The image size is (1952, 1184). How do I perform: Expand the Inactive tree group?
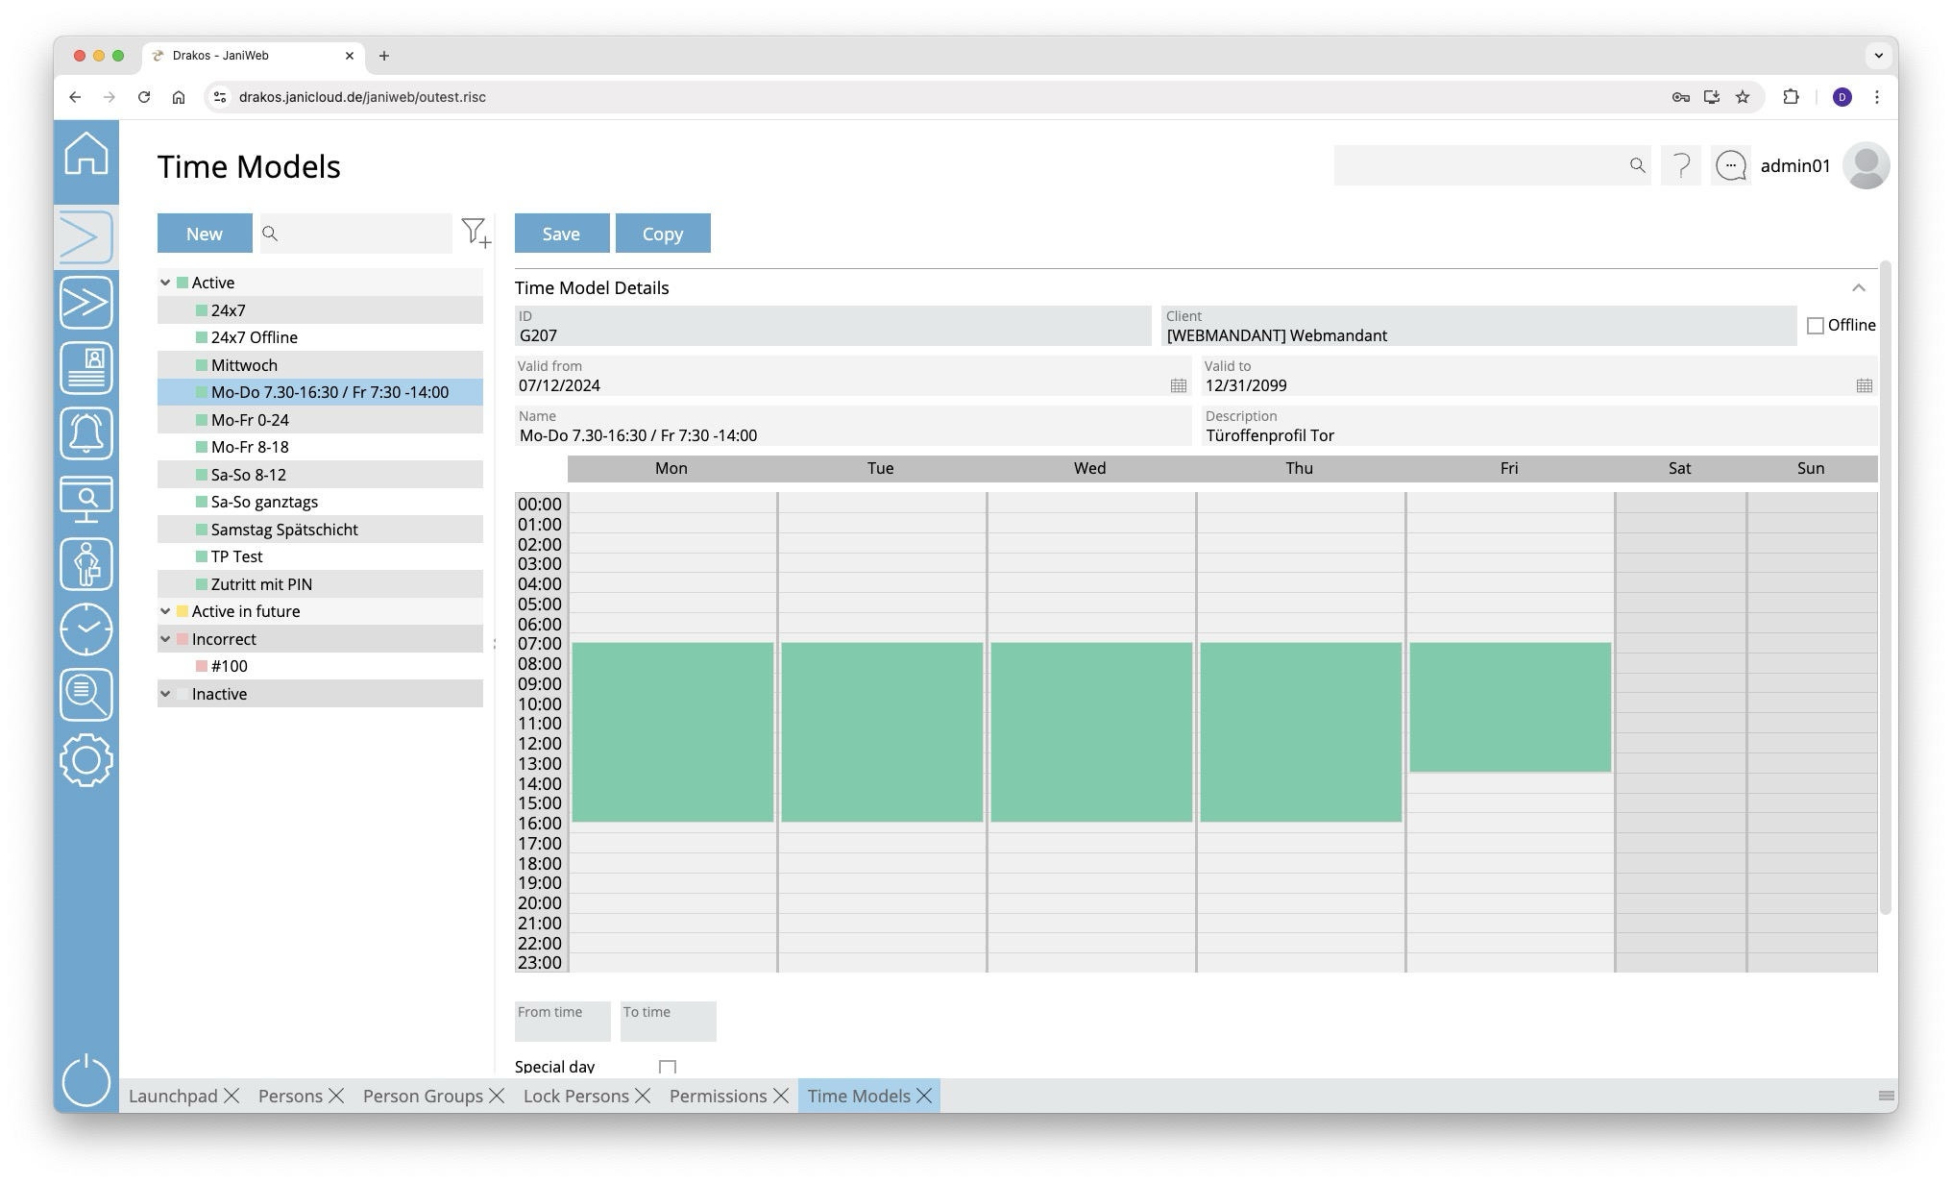[x=165, y=694]
